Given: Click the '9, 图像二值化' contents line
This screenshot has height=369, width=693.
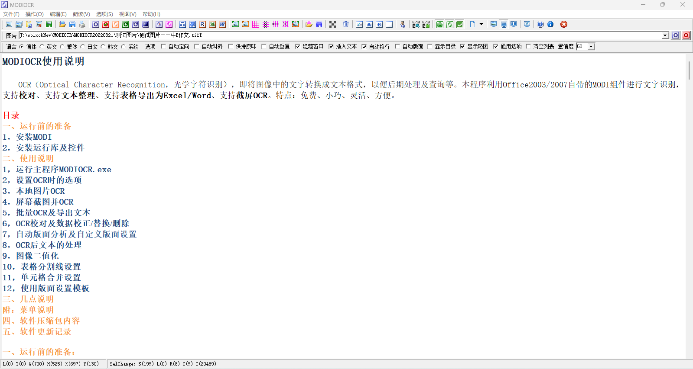Looking at the screenshot, I should pyautogui.click(x=30, y=256).
